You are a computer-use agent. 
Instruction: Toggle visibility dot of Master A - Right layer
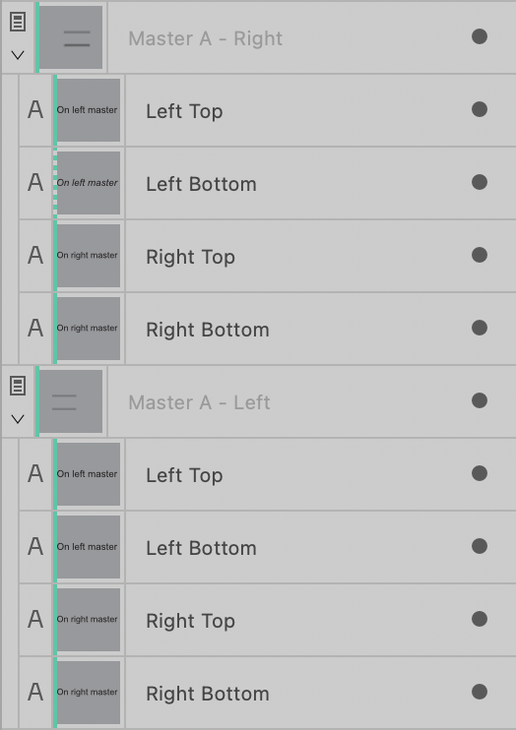480,36
